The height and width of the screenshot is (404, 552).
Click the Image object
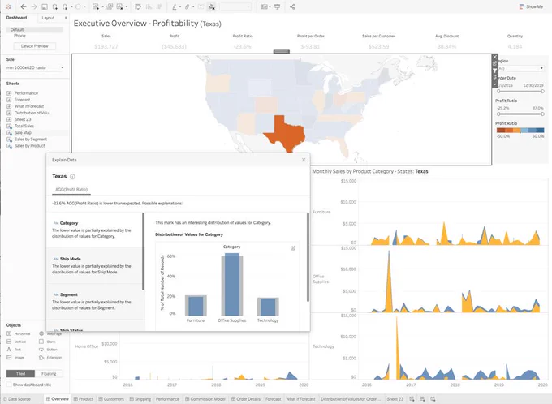tap(15, 358)
